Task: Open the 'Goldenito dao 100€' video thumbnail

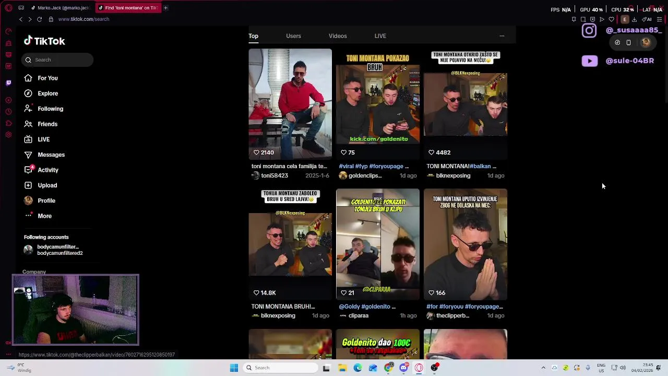Action: [x=378, y=345]
